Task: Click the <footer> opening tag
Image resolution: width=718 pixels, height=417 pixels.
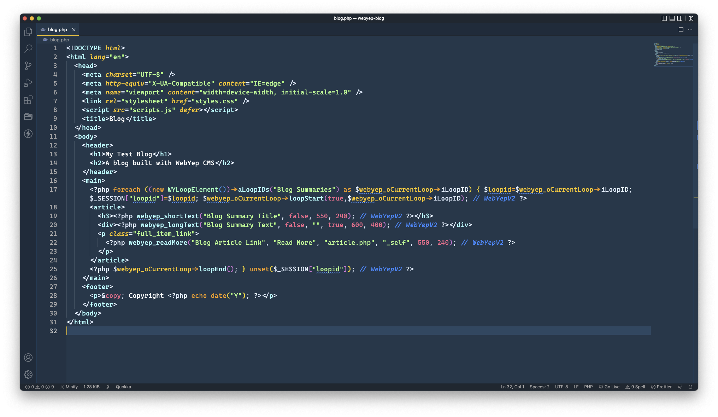Action: 98,287
